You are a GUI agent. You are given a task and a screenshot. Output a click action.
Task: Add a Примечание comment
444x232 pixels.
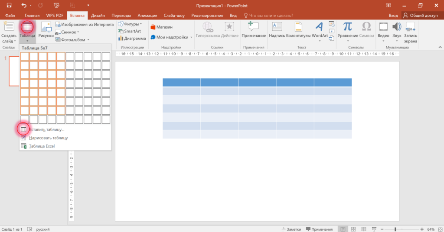coord(253,30)
